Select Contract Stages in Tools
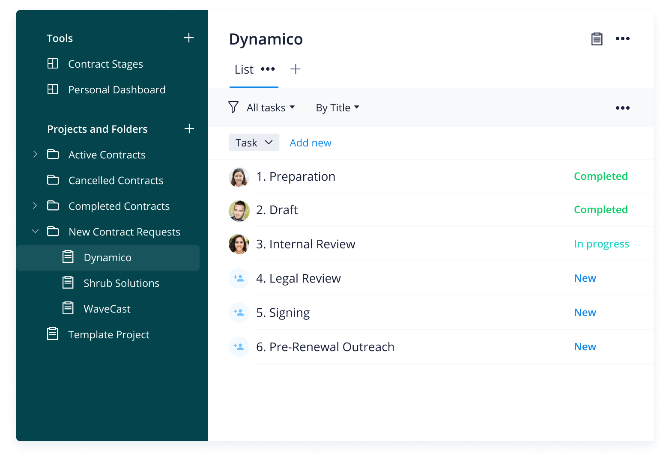This screenshot has height=462, width=669. tap(106, 64)
